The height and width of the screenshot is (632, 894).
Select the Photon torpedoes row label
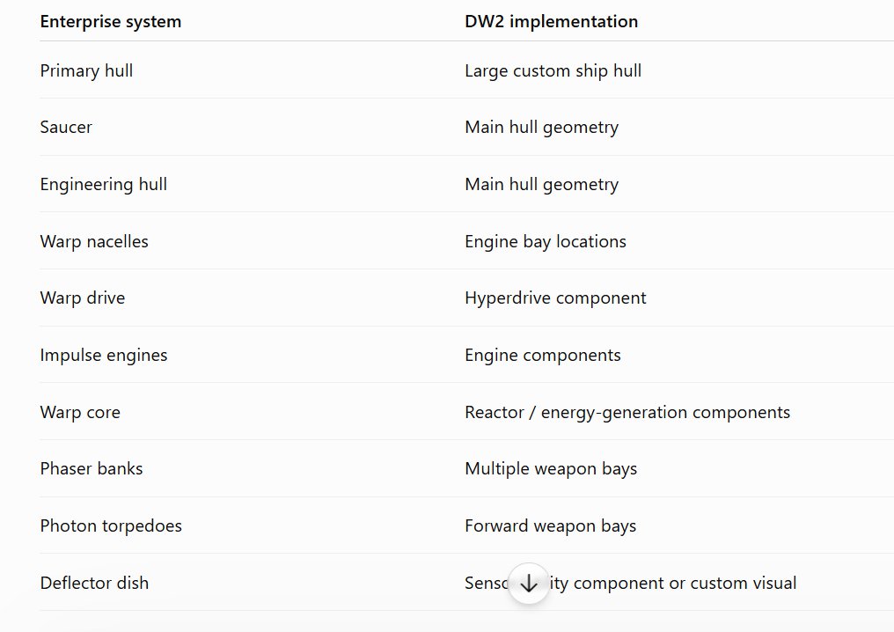point(111,525)
